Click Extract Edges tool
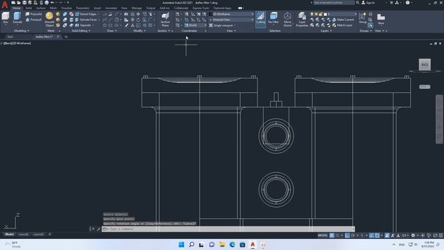This screenshot has width=444, height=250. 86,14
